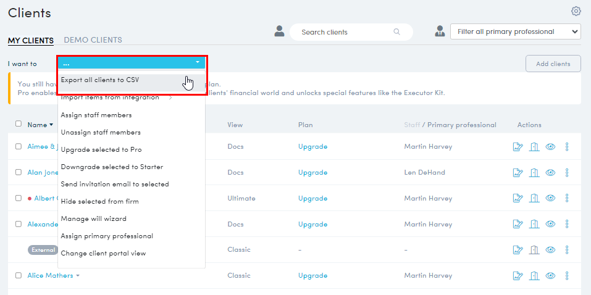Tick the checkbox for Alan Jones
Viewport: 591px width, 295px height.
coord(19,172)
